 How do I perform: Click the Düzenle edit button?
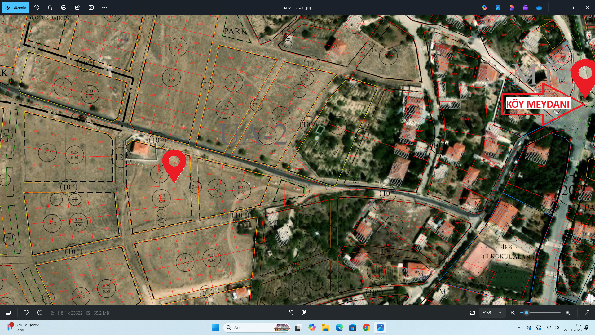coord(15,7)
